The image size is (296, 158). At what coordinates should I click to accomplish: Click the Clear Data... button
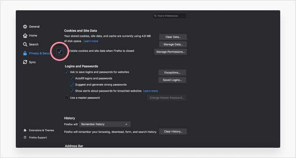click(173, 37)
